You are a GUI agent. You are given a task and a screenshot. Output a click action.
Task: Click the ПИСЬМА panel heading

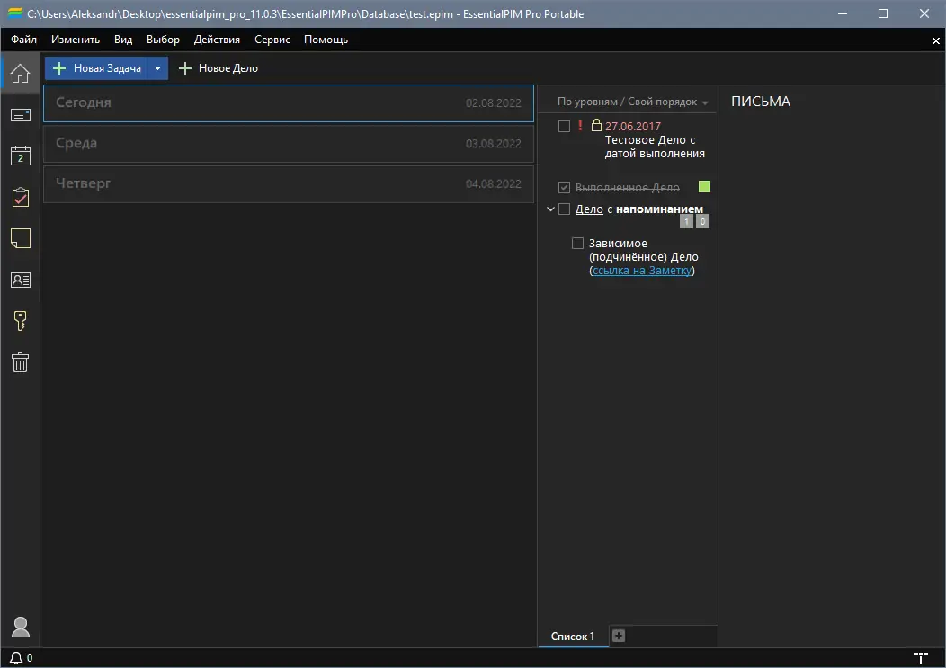tap(760, 102)
